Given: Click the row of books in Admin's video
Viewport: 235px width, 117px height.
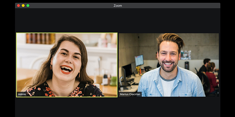Looking at the screenshot, I should click(40, 38).
